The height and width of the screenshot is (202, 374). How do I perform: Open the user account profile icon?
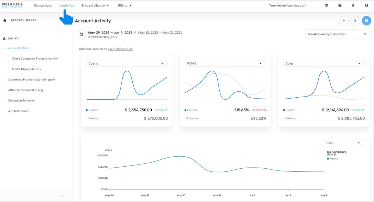(x=366, y=6)
